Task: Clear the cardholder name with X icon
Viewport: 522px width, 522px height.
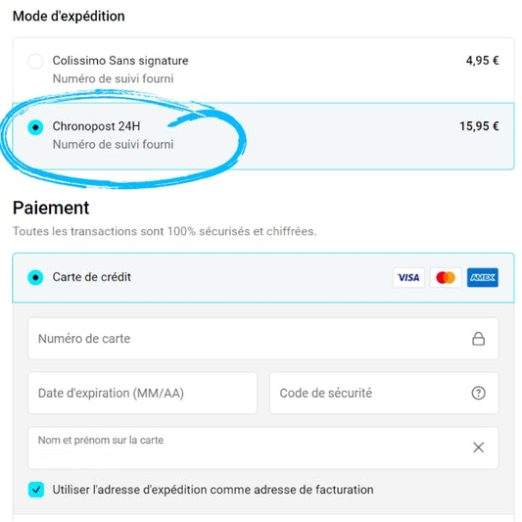Action: (x=478, y=448)
